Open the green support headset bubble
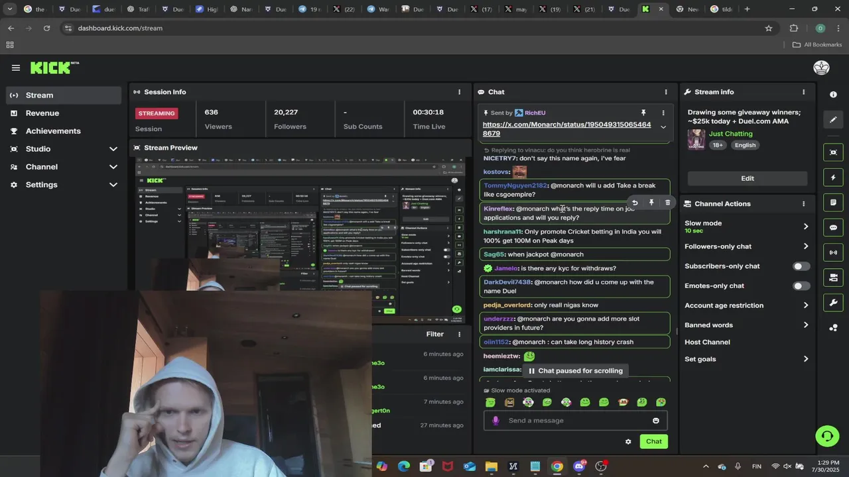Image resolution: width=849 pixels, height=477 pixels. [x=827, y=436]
